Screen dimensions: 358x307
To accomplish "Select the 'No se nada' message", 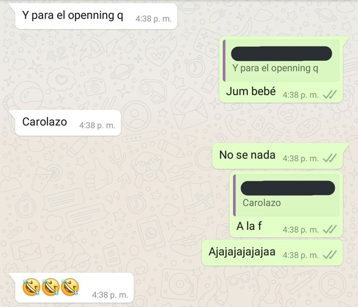I will (278, 156).
